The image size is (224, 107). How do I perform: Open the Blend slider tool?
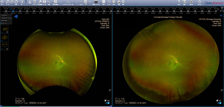[x=34, y=2]
